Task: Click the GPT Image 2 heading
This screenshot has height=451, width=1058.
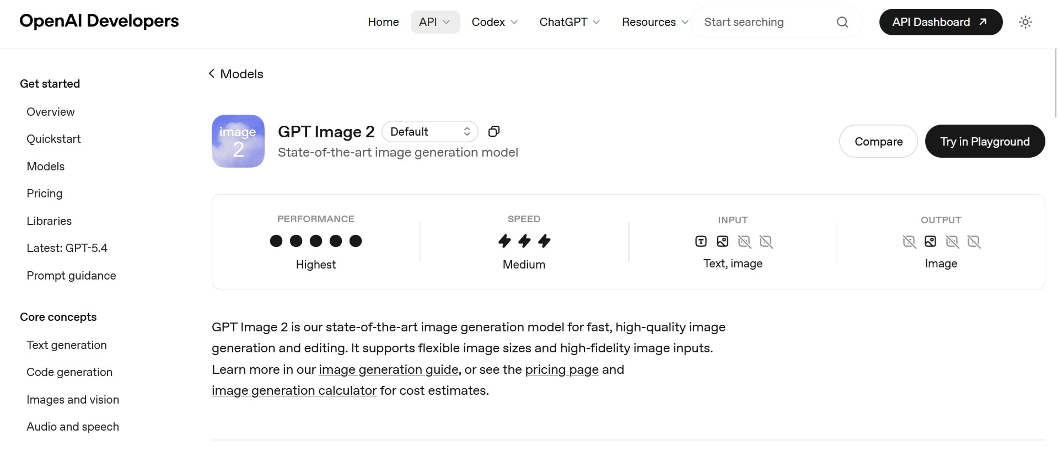Action: click(326, 132)
